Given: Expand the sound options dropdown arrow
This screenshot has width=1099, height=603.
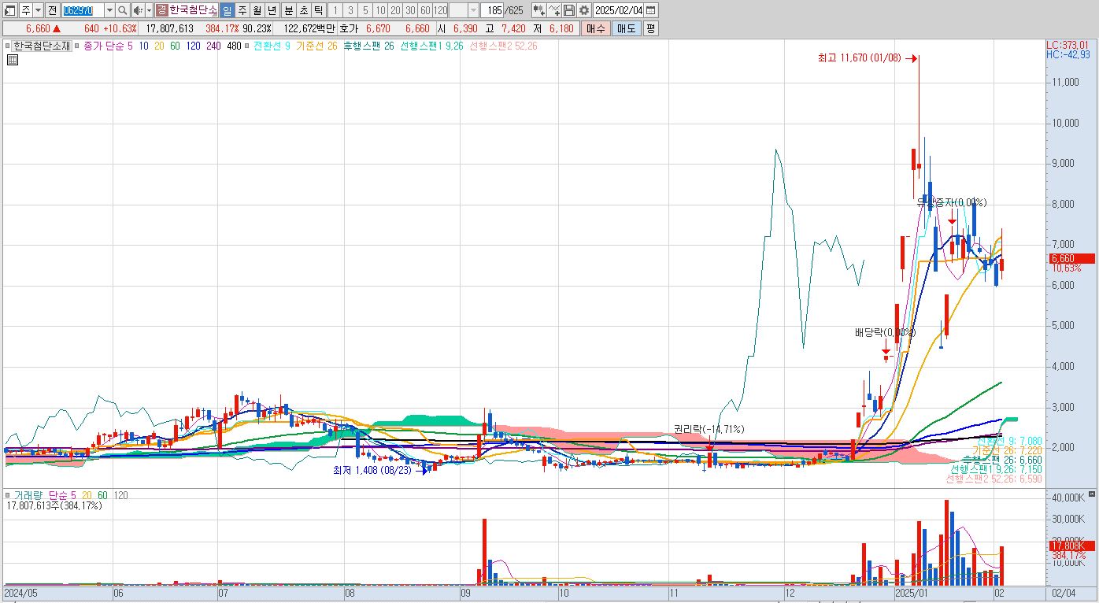Looking at the screenshot, I should pos(149,10).
